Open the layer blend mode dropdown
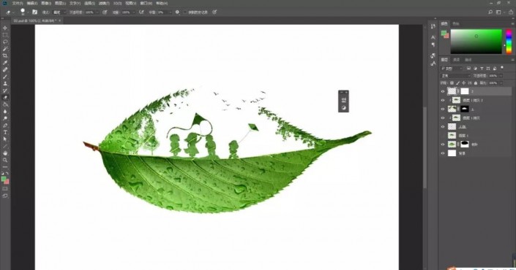The height and width of the screenshot is (270, 516). coord(455,76)
